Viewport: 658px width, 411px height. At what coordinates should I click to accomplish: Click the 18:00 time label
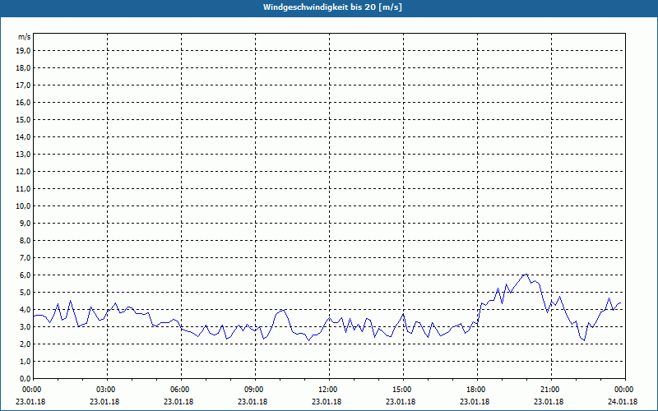point(477,390)
